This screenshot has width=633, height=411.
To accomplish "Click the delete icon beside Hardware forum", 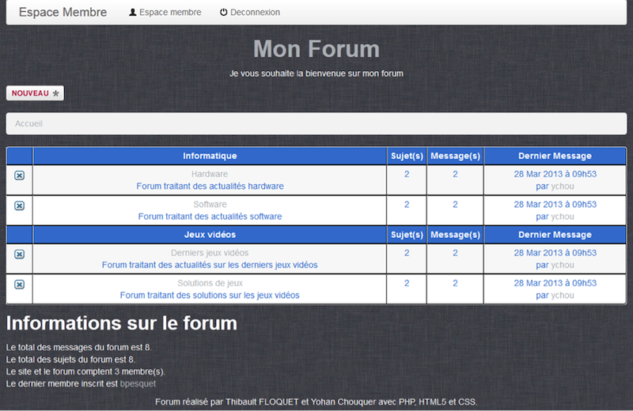I will click(x=20, y=175).
